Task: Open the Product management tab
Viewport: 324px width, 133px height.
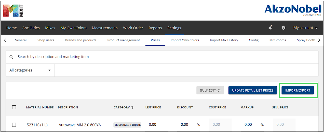Action: click(x=124, y=40)
